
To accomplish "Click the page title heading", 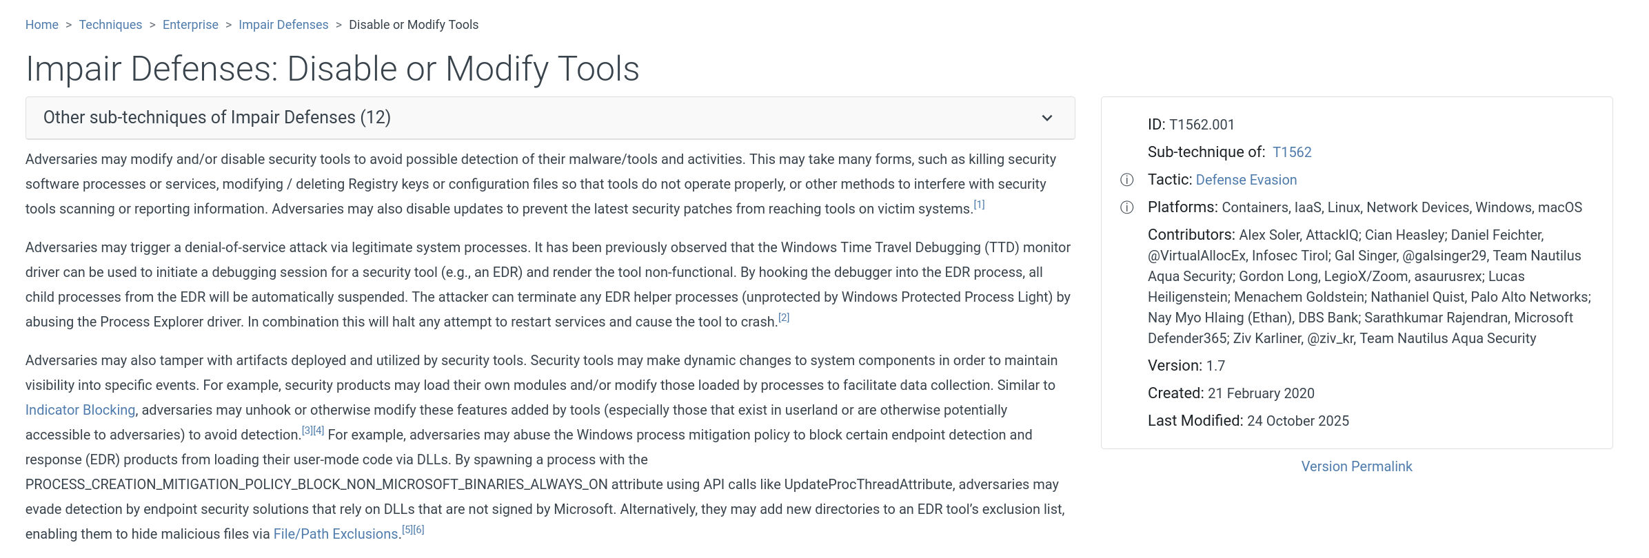I will pos(332,69).
